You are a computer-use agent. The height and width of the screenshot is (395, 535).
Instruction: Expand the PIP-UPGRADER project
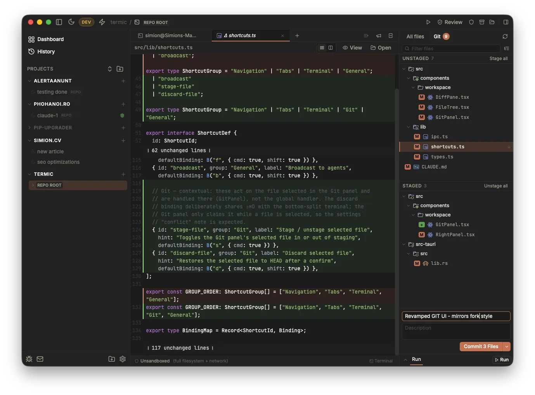[29, 127]
